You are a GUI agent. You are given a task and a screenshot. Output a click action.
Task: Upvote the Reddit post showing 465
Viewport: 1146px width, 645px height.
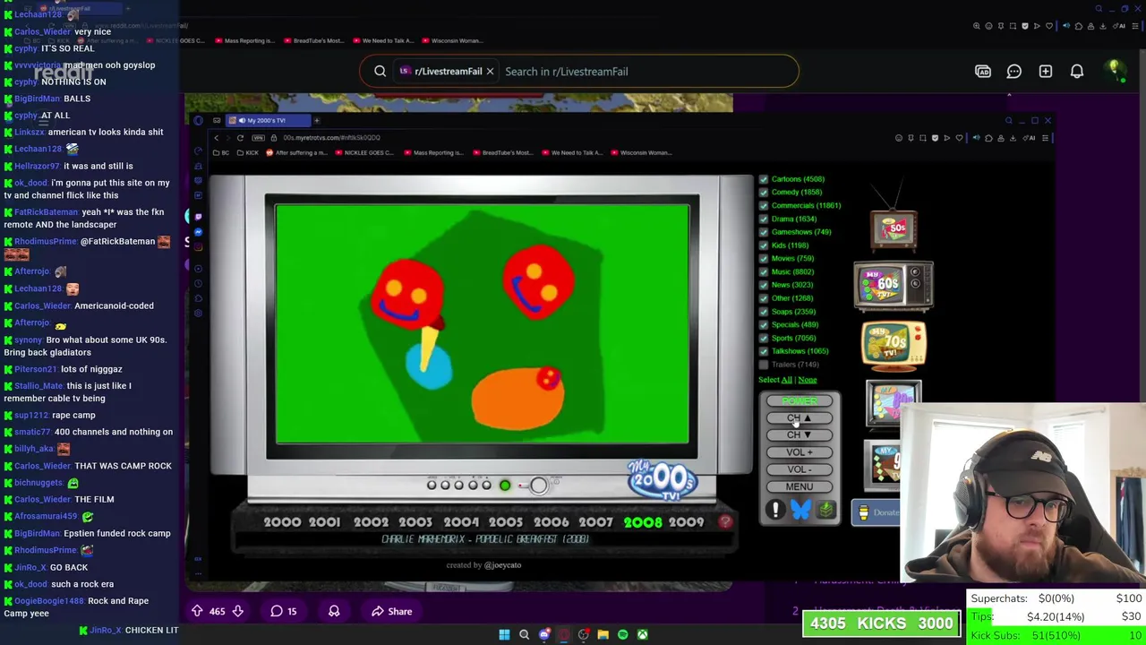197,611
